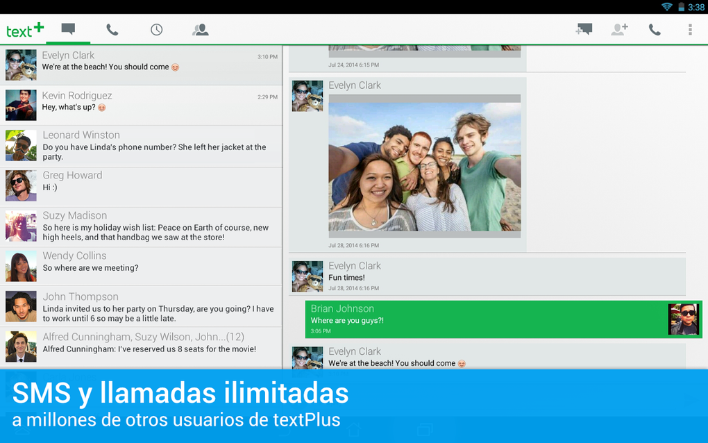Open Alfred Cunningham group conversation
Image resolution: width=708 pixels, height=443 pixels.
[142, 346]
